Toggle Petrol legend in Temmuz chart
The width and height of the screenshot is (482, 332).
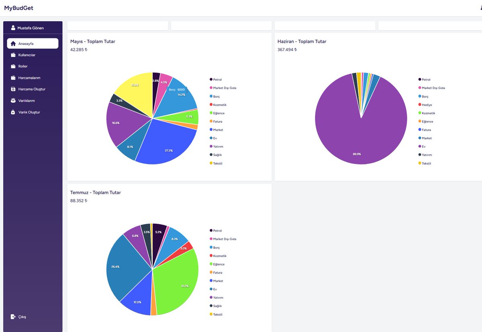216,231
